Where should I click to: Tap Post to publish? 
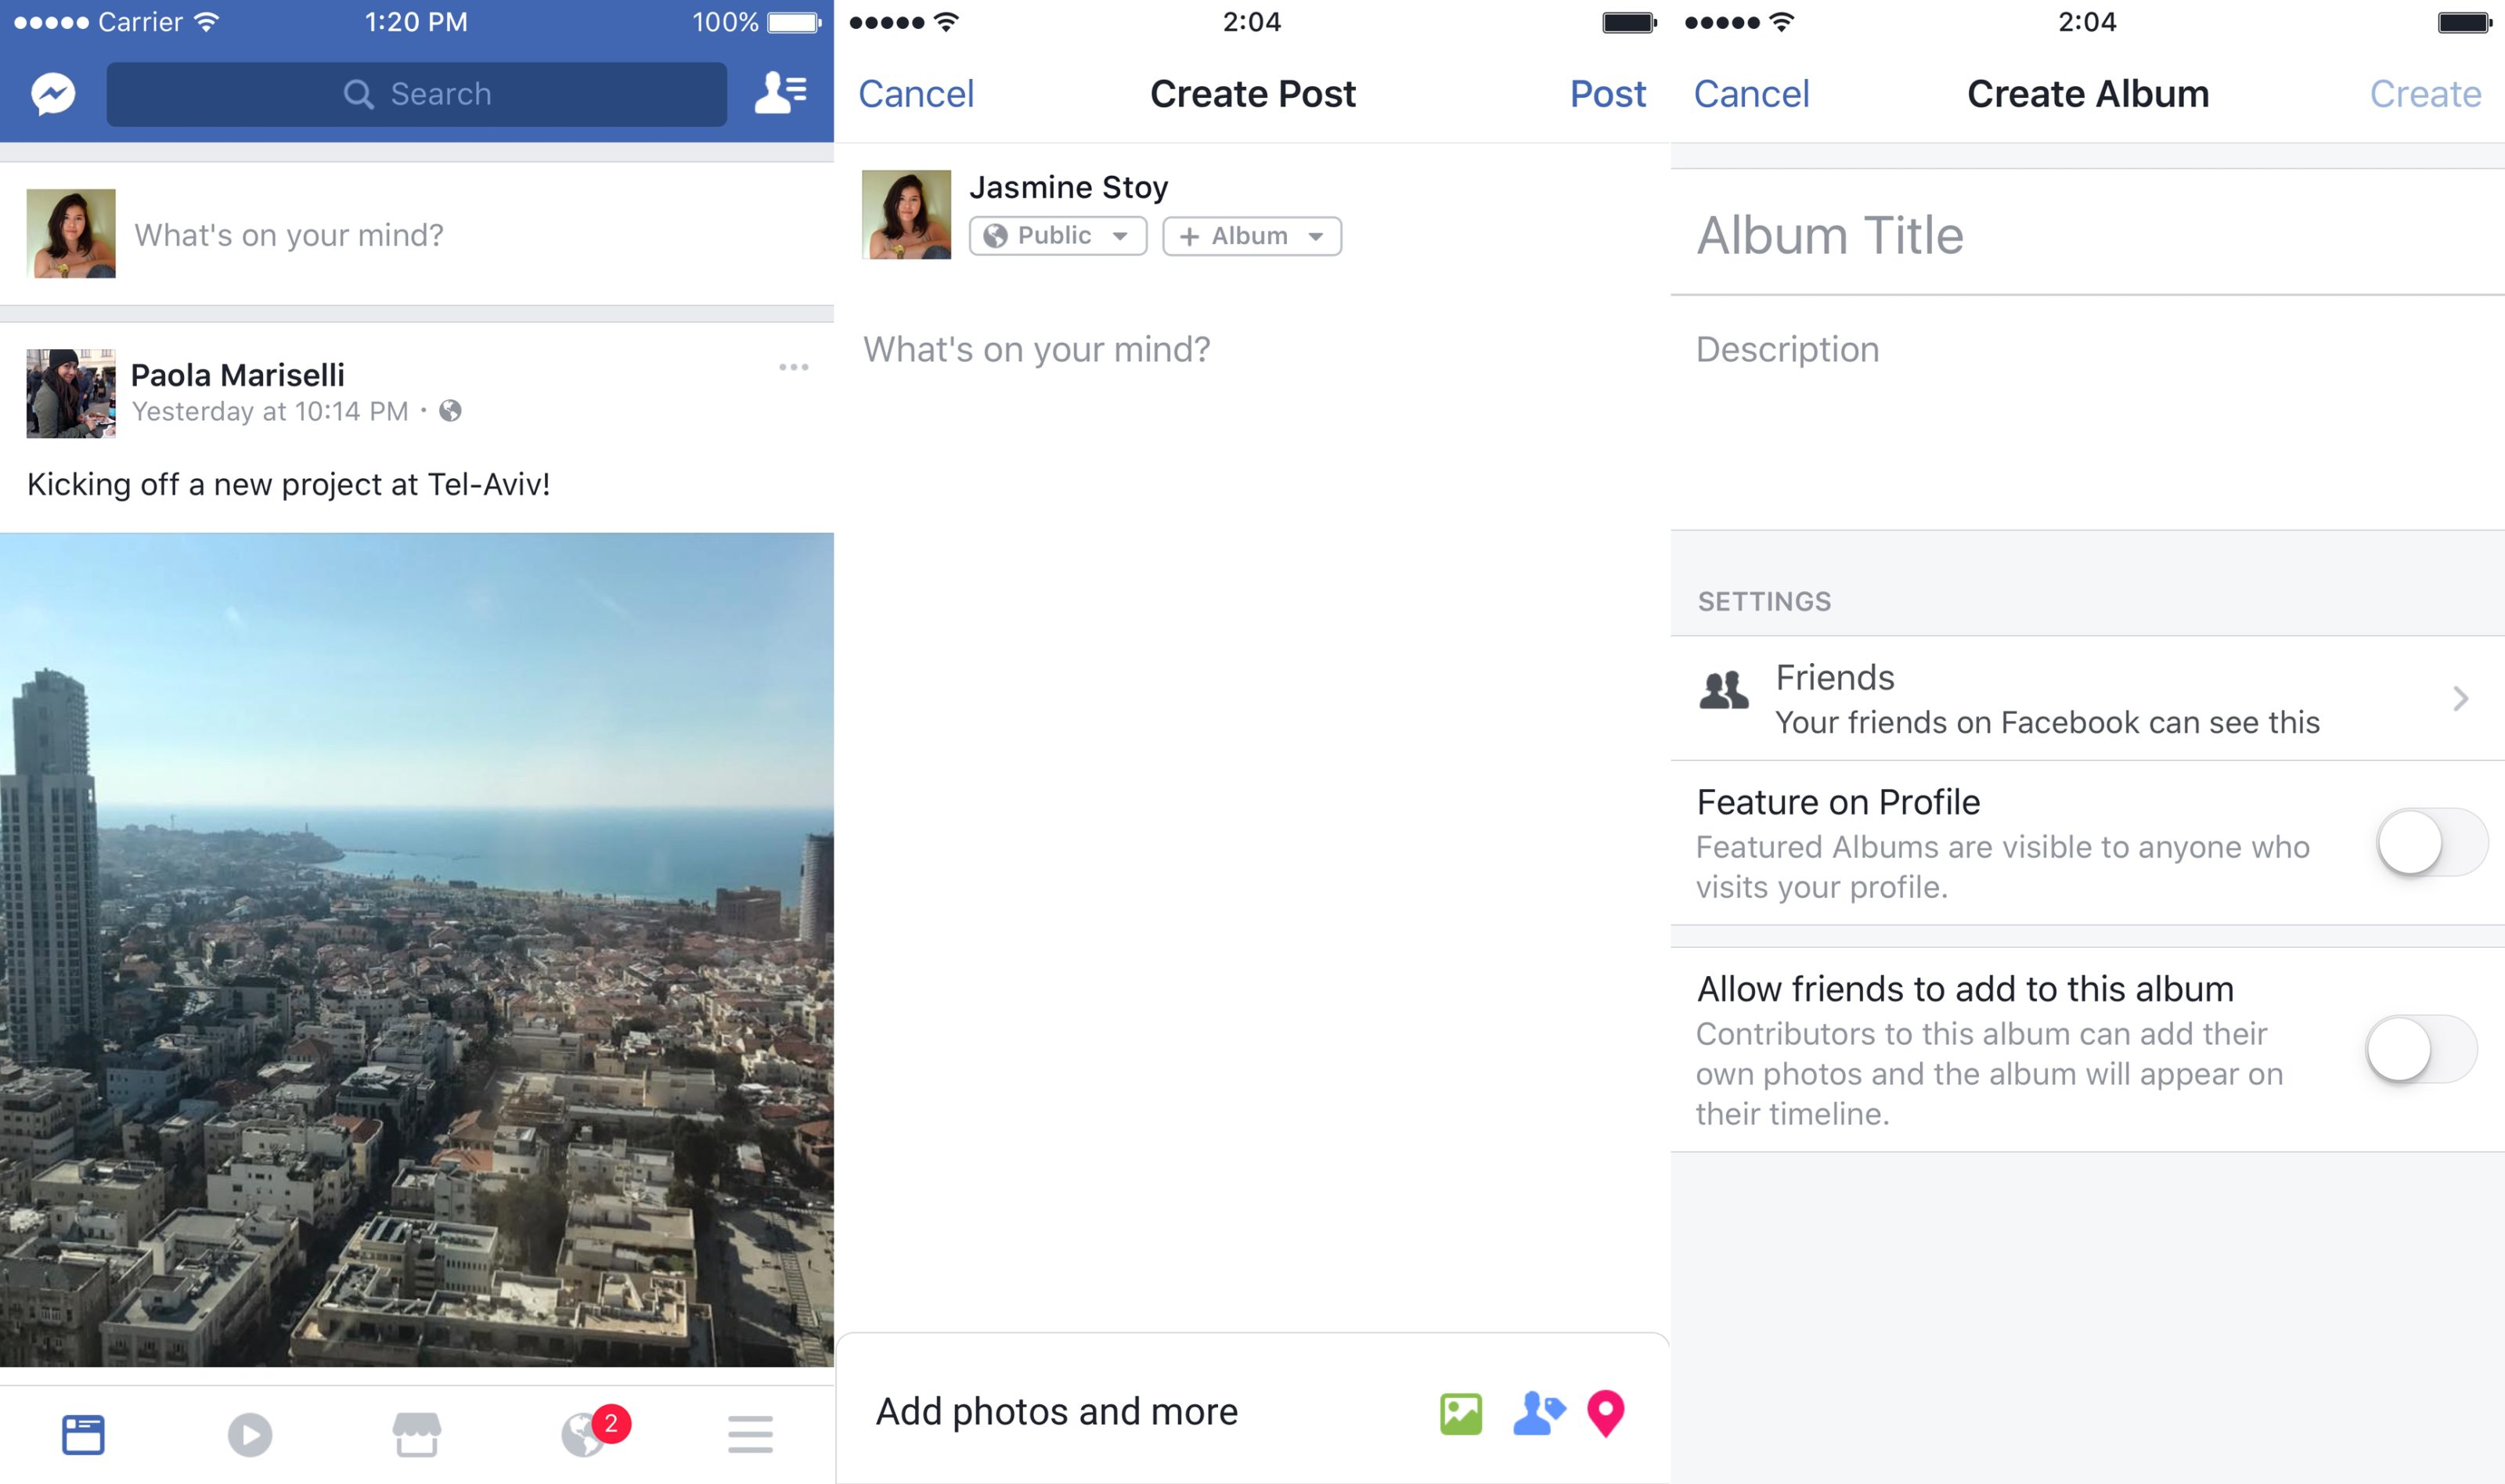[x=1607, y=94]
